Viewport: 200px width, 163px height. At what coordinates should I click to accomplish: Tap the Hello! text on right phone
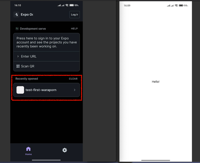(x=155, y=82)
